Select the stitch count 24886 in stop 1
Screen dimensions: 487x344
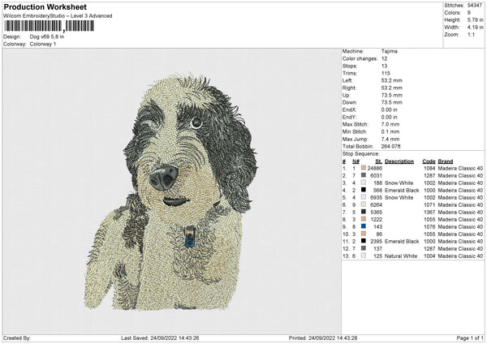point(374,168)
